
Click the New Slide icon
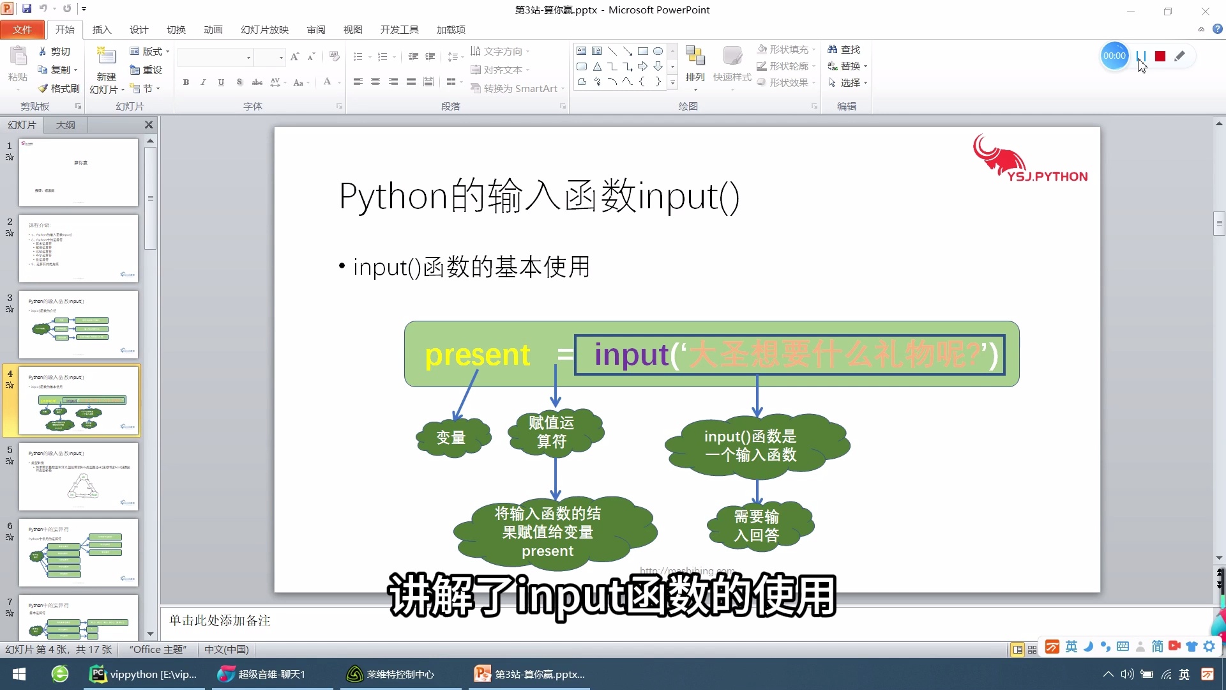106,57
